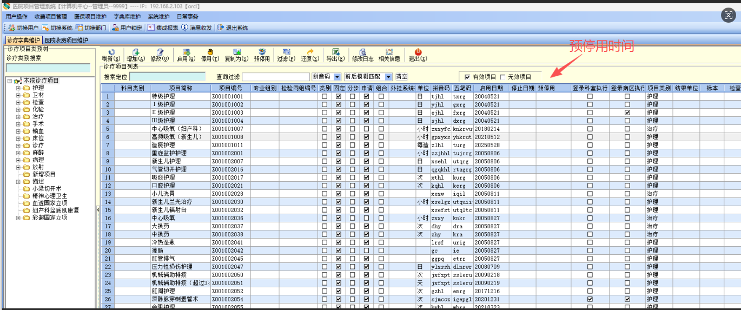
Task: Click the 增加 (Add) toolbar icon
Action: click(x=135, y=52)
